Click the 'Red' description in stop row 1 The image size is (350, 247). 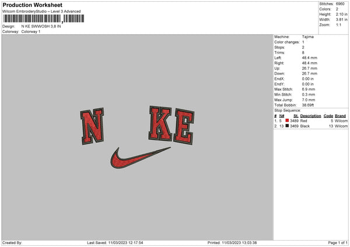[303, 121]
